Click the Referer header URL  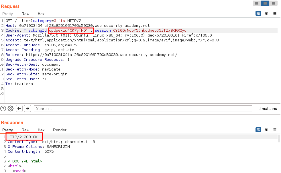pos(102,55)
